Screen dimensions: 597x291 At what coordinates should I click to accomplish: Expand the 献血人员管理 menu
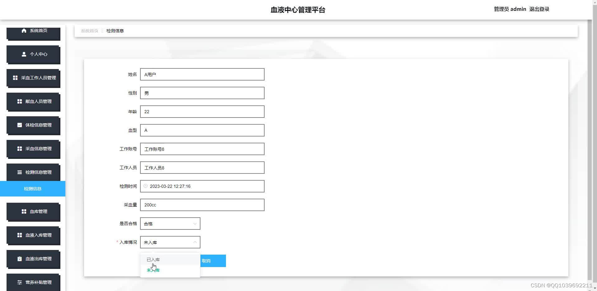pos(33,102)
